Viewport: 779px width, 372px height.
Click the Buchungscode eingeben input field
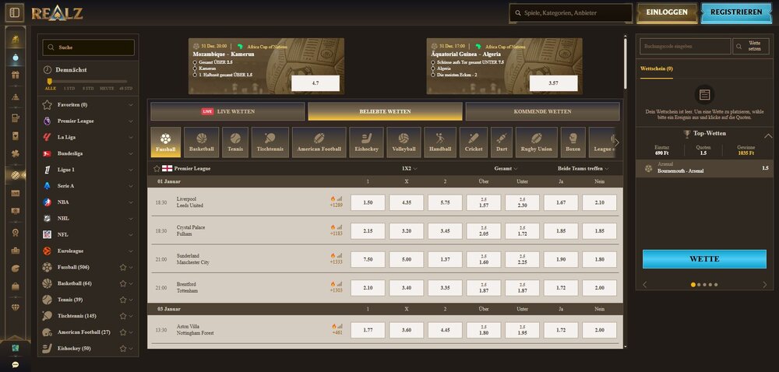pos(685,47)
